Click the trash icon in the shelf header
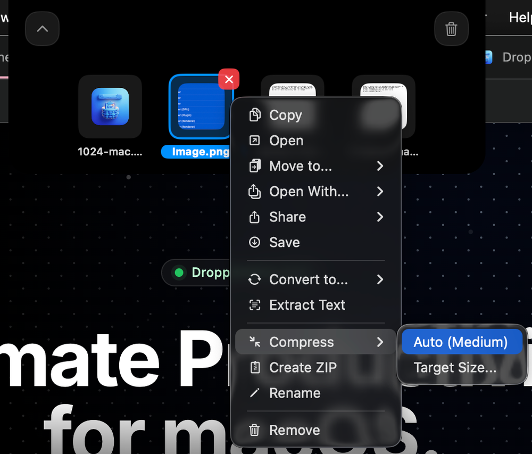This screenshot has height=454, width=532. point(451,29)
